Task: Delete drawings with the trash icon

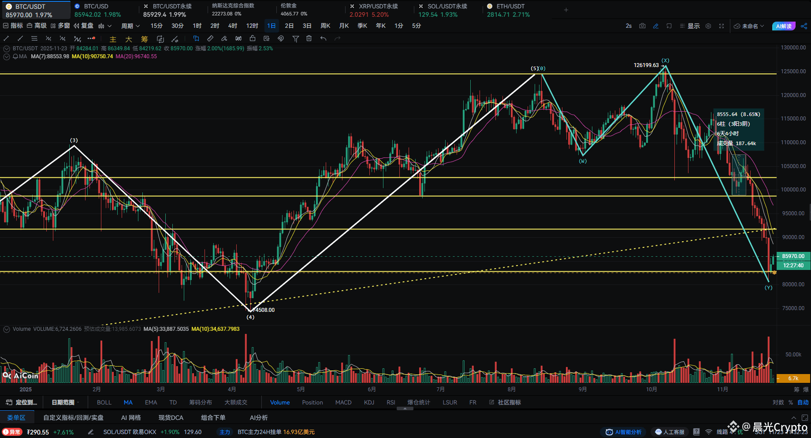Action: 309,39
